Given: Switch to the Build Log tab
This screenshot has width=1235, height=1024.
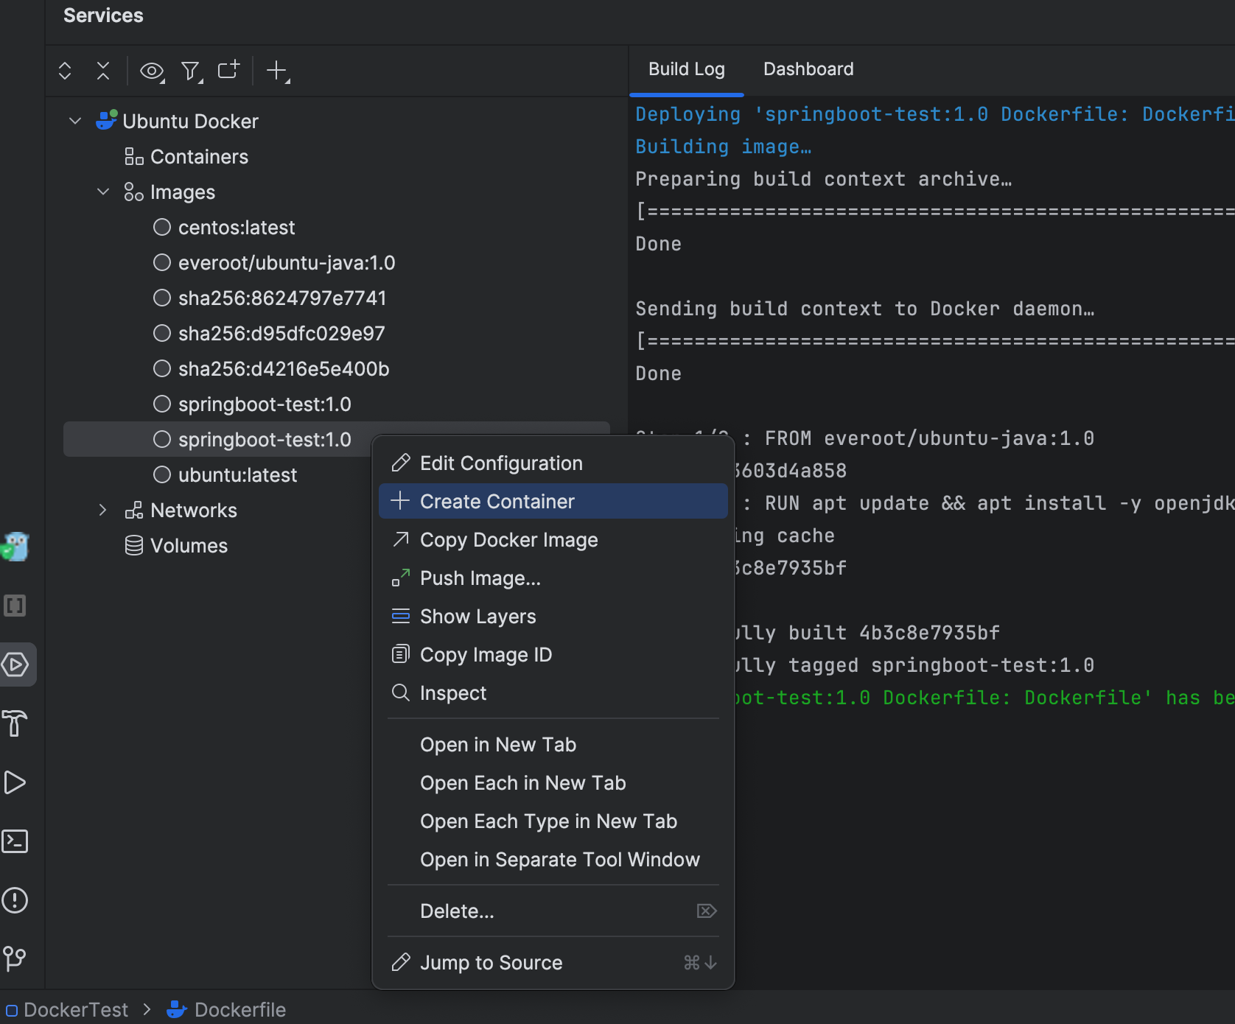Looking at the screenshot, I should (686, 69).
